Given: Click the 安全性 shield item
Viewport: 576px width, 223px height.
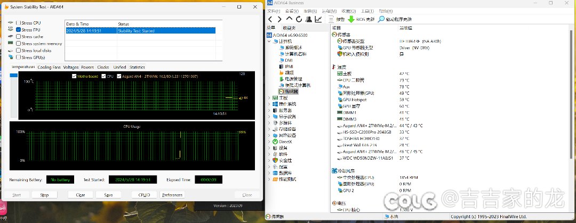Looking at the screenshot, I should [x=282, y=160].
